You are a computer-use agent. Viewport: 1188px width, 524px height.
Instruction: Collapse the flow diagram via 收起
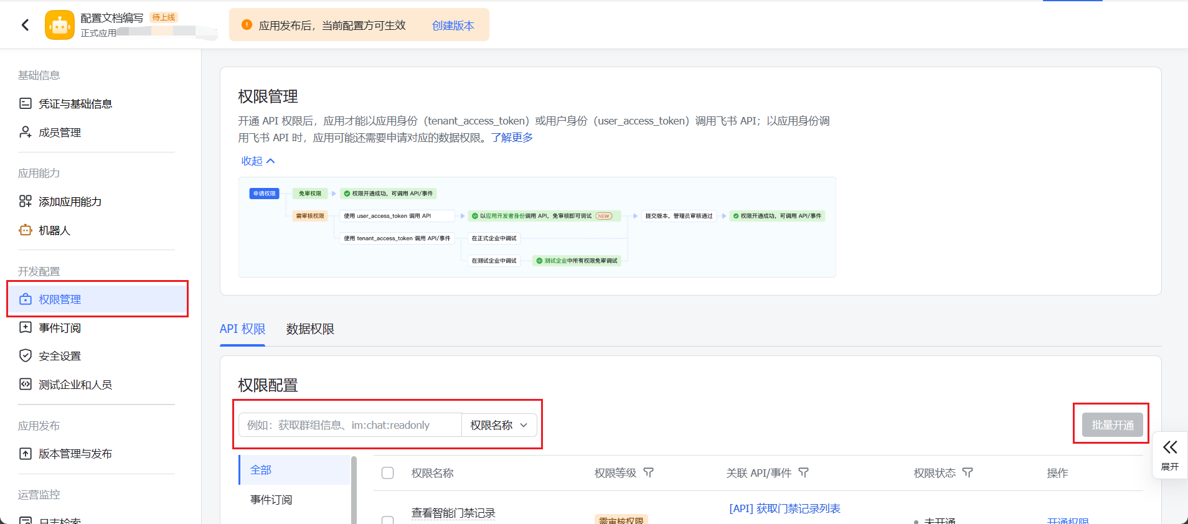click(x=258, y=161)
